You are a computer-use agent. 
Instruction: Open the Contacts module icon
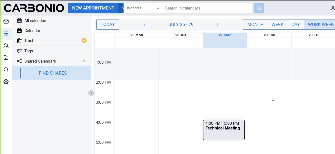6,46
